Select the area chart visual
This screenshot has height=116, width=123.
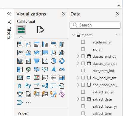click(x=28, y=53)
